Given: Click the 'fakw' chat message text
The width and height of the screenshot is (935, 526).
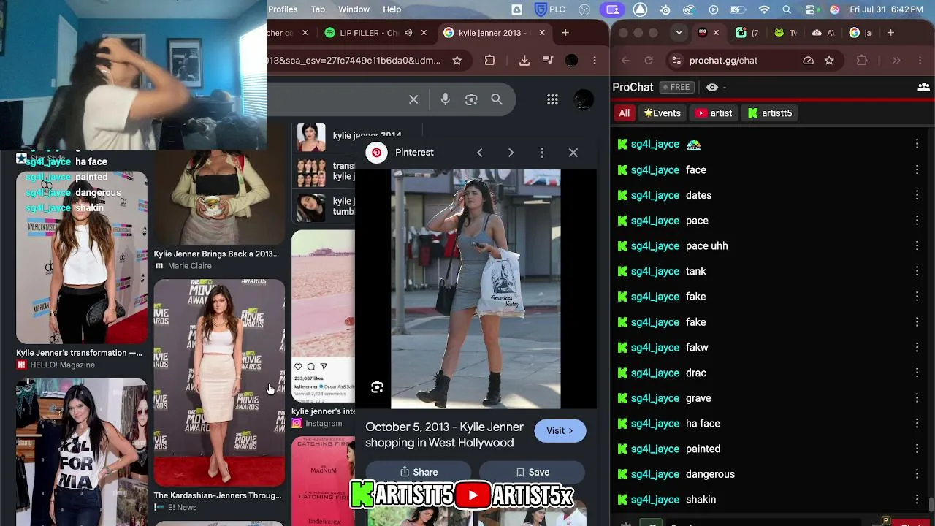Looking at the screenshot, I should 697,348.
